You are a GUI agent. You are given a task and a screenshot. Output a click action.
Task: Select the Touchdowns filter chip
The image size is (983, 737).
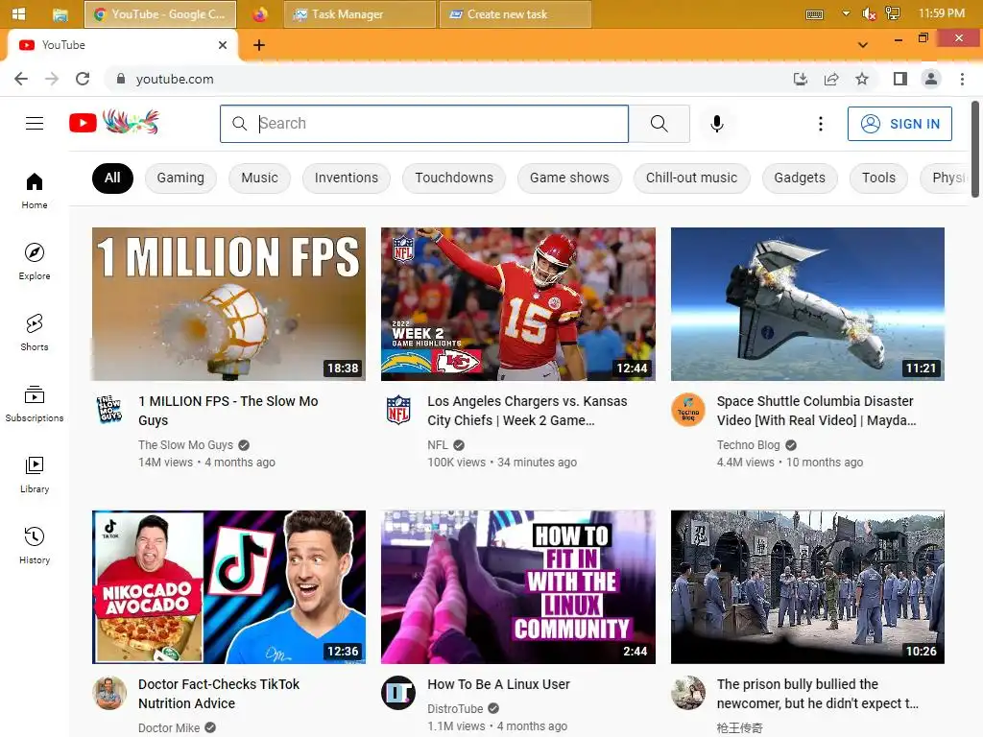(454, 178)
